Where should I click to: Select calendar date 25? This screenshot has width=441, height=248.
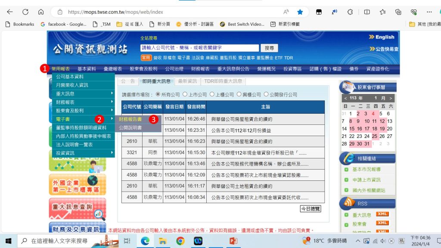[374, 136]
